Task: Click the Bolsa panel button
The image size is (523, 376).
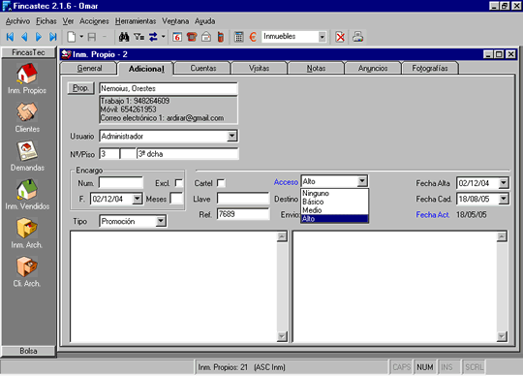Action: point(28,351)
